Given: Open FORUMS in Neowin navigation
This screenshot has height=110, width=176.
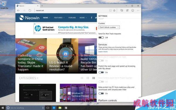Looking at the screenshot, I should (72, 18).
